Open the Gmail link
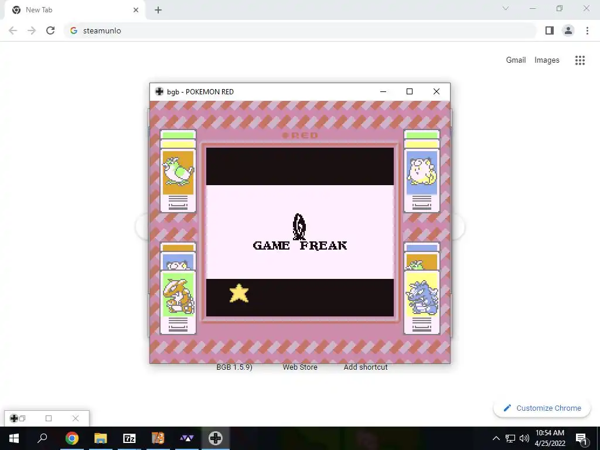The image size is (600, 450). point(516,60)
